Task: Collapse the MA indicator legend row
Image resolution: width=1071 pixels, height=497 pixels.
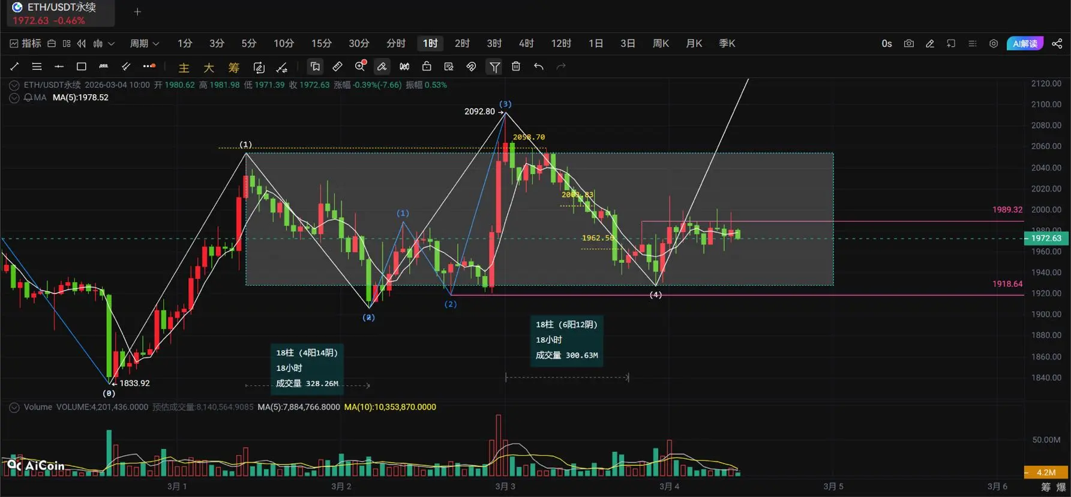Action: tap(14, 98)
